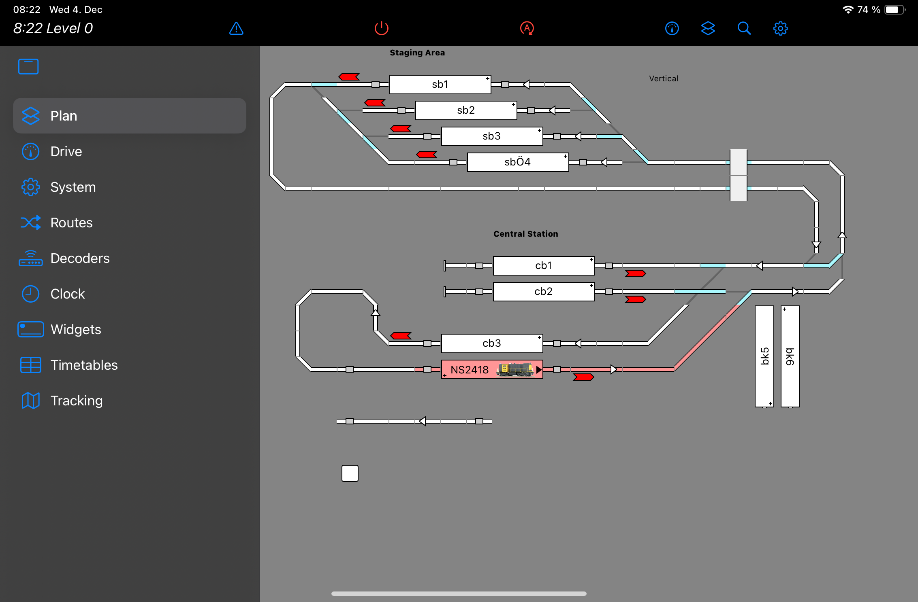918x602 pixels.
Task: Select Drive in the sidebar
Action: click(66, 151)
